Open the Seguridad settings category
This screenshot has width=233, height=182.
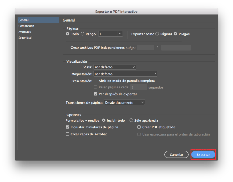coord(25,38)
